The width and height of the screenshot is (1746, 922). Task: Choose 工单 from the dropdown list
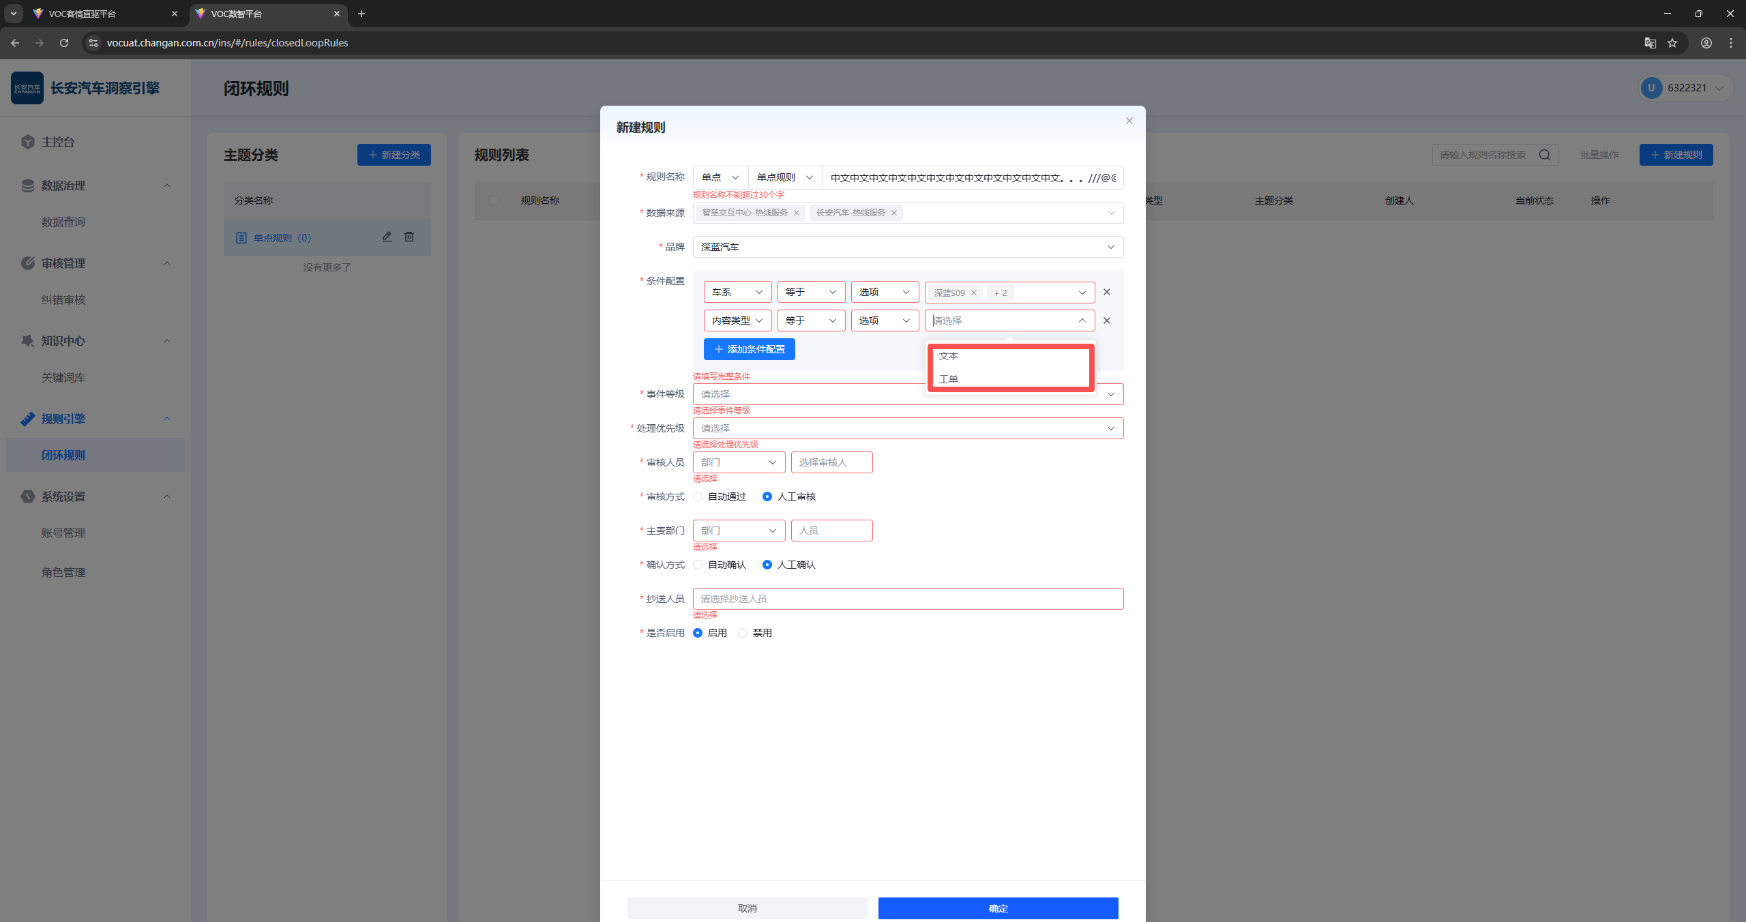949,379
